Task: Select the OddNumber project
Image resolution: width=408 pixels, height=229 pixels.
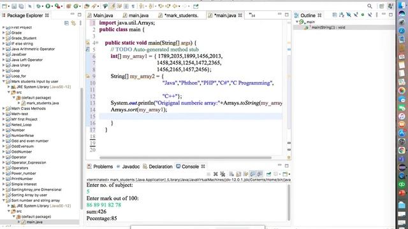Action: click(22, 151)
